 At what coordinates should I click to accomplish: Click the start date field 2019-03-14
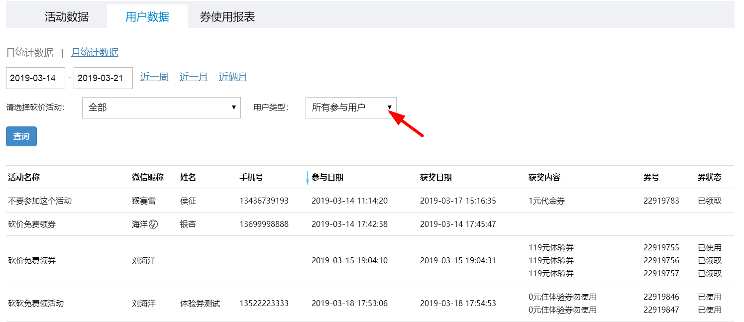coord(35,78)
